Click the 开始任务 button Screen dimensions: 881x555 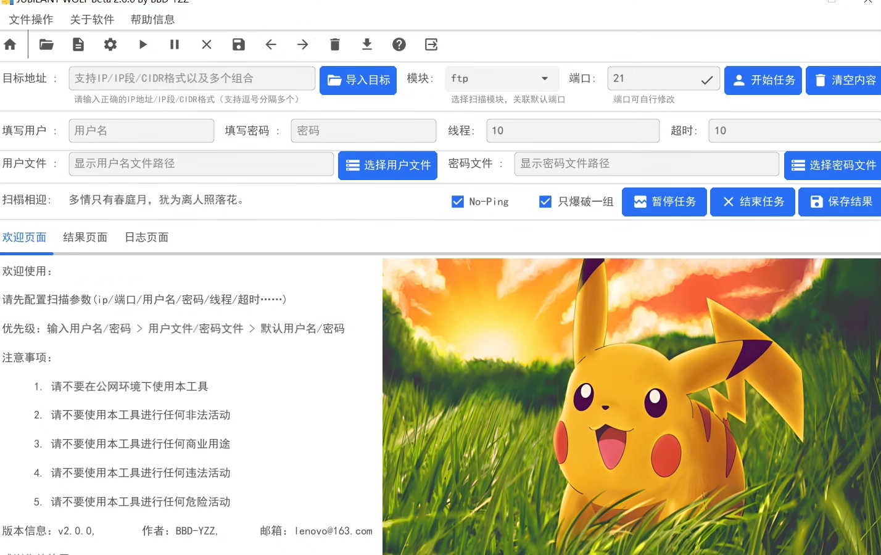click(x=763, y=80)
